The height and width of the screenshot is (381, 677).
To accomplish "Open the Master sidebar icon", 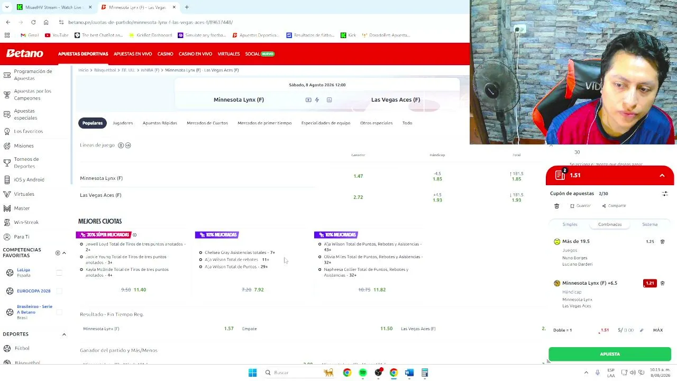I will tap(7, 208).
